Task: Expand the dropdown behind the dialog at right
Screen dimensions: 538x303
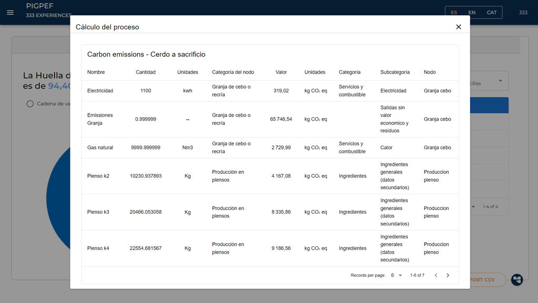Action: click(499, 81)
